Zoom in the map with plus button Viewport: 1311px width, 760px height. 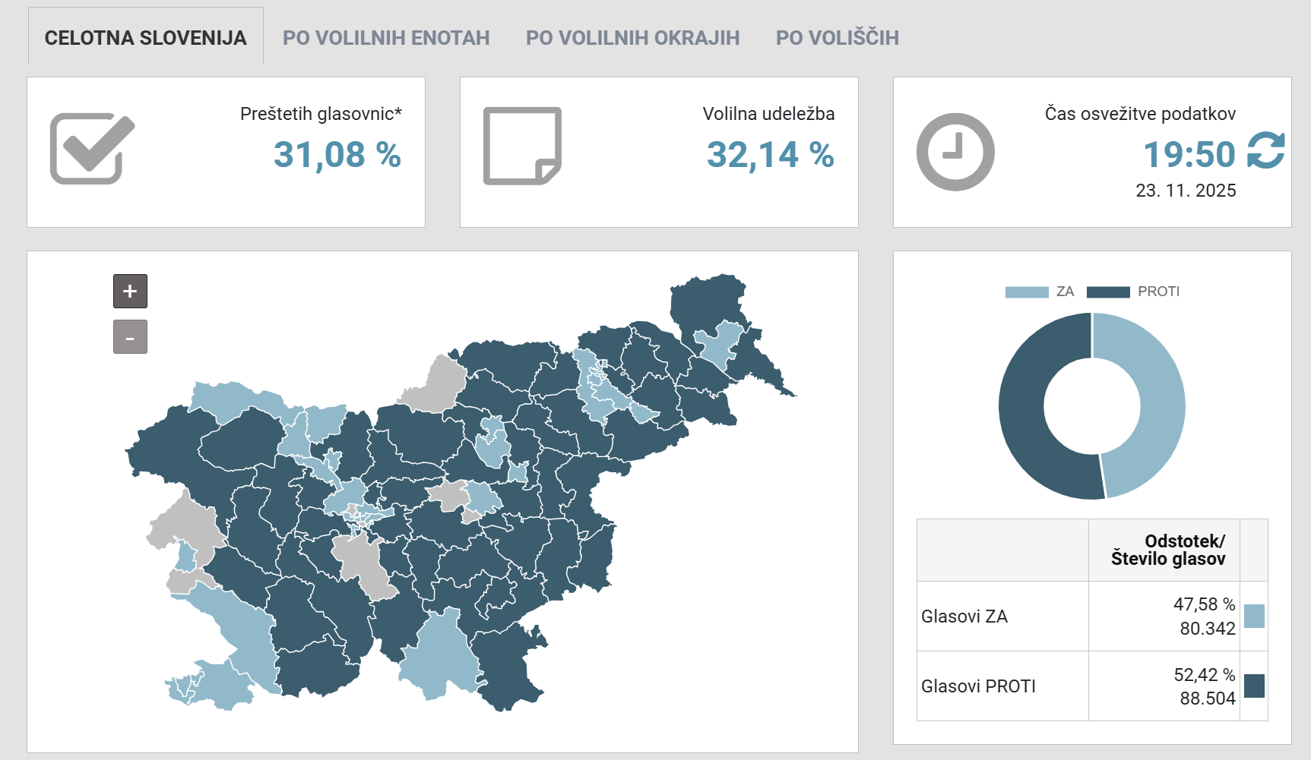(130, 291)
